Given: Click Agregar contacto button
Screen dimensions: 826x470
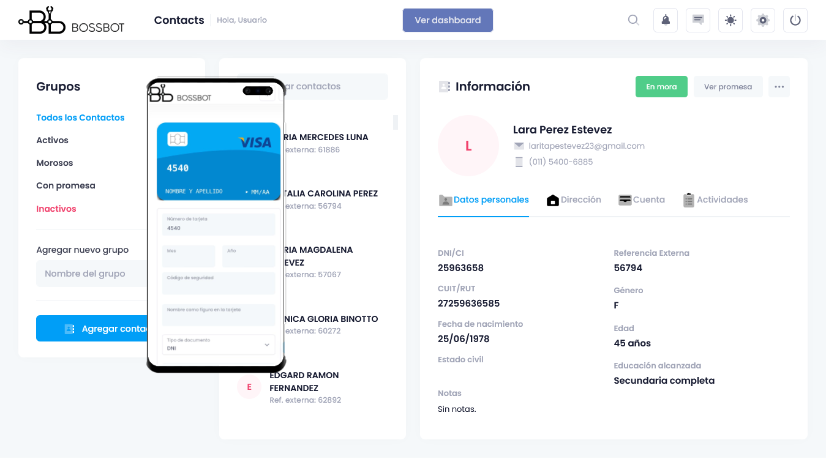Looking at the screenshot, I should (x=92, y=329).
